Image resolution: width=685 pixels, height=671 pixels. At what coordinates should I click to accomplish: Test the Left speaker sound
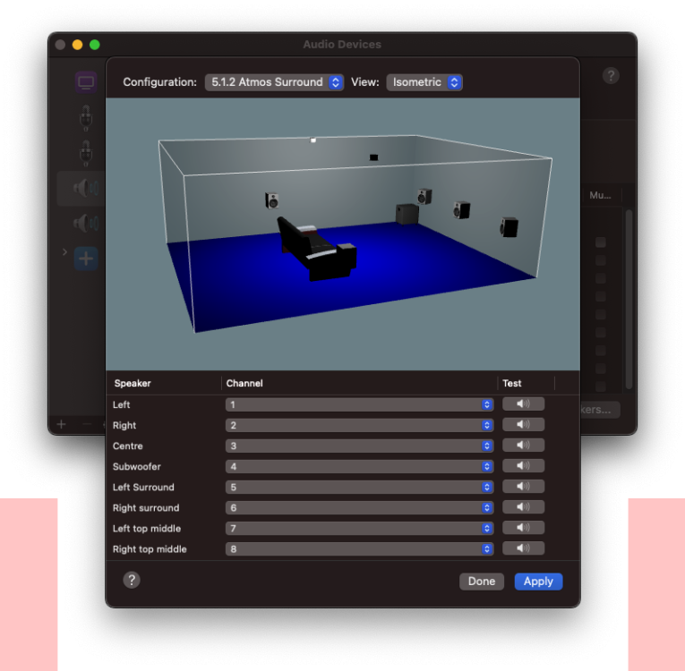click(x=523, y=404)
